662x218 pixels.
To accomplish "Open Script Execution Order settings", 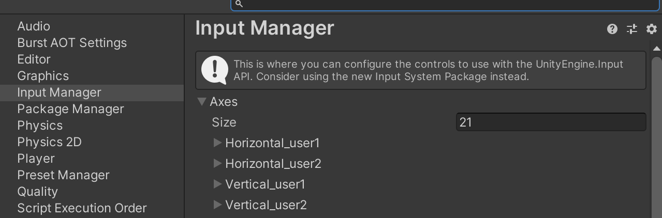I will click(82, 208).
